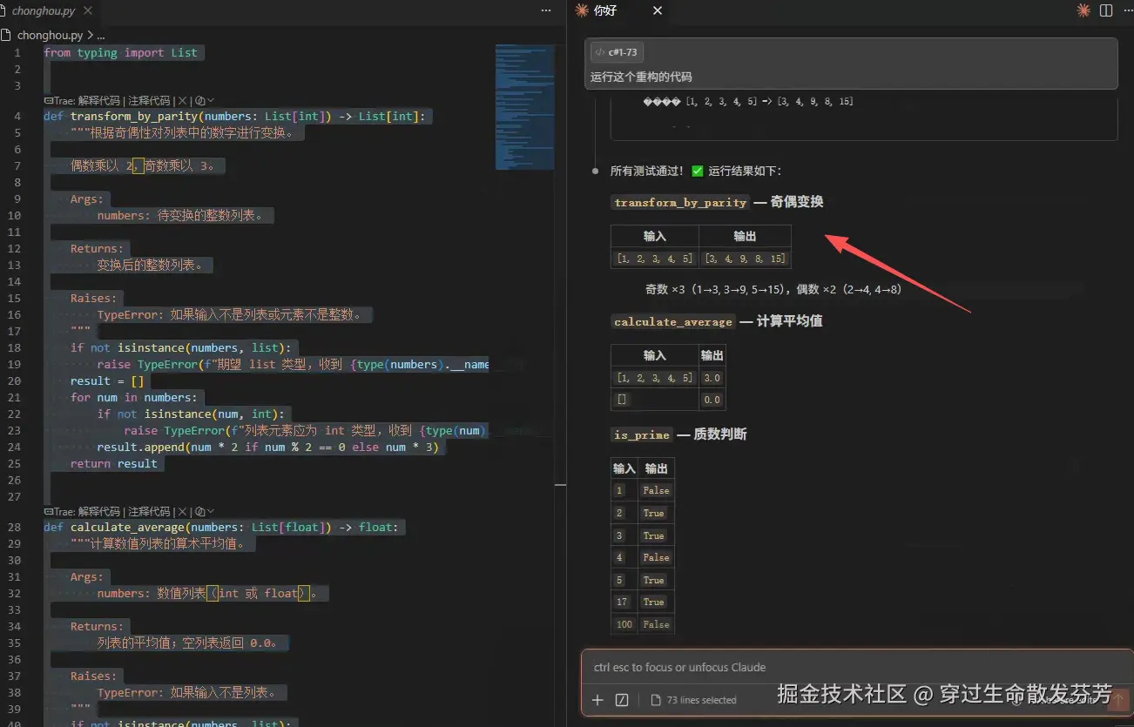Close the 你好 chat tab
1134x727 pixels.
click(658, 10)
